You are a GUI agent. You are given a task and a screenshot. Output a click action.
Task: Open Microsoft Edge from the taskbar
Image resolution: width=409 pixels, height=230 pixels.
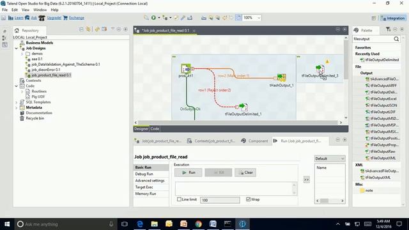pyautogui.click(x=140, y=224)
